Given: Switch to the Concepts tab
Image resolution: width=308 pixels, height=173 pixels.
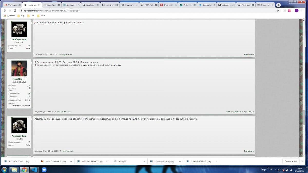Looking at the screenshot, I should tap(207, 5).
